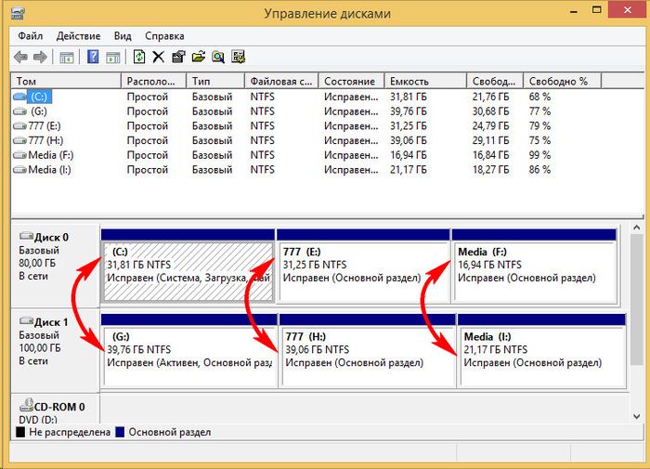650x469 pixels.
Task: Open help with the question mark icon
Action: 93,57
